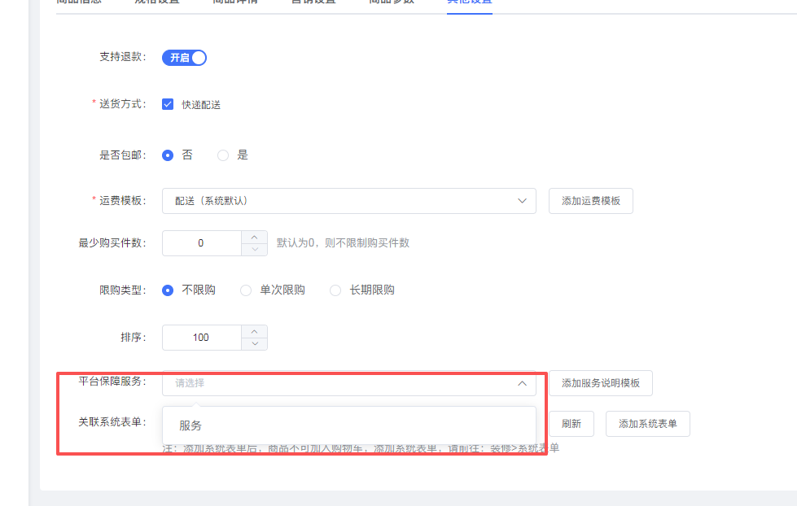Open the 运费模板 dropdown
797x506 pixels.
[x=348, y=201]
